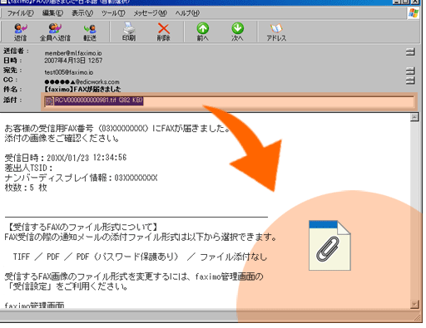Open the メッセージ(M) menu
Viewport: 426px width, 328px height.
coord(150,13)
